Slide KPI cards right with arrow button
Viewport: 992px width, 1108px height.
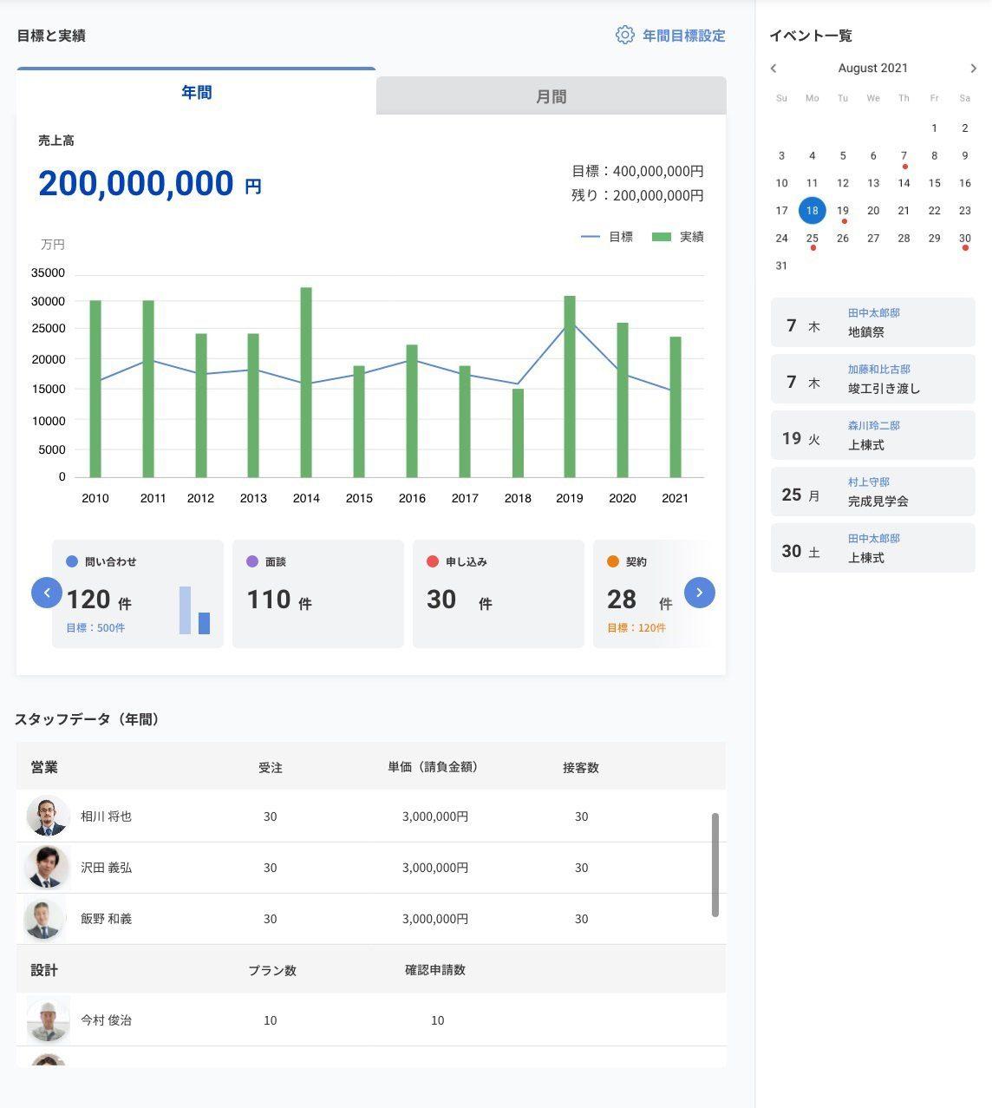[x=700, y=593]
